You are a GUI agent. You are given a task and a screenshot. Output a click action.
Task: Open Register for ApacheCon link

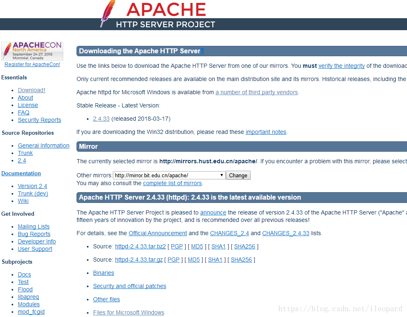(x=32, y=64)
